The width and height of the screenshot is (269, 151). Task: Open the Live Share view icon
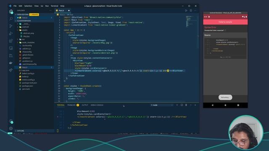click(x=11, y=70)
